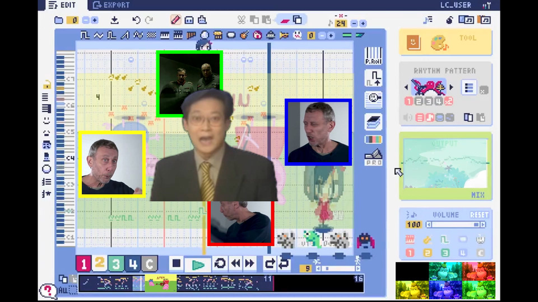Select the stamp tool
538x302 pixels.
pyautogui.click(x=202, y=20)
